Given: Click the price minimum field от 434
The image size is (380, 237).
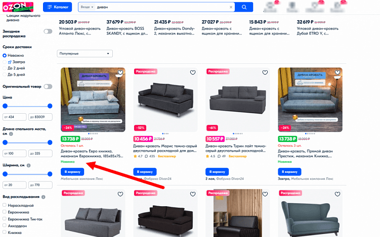Looking at the screenshot, I should click(x=15, y=117).
